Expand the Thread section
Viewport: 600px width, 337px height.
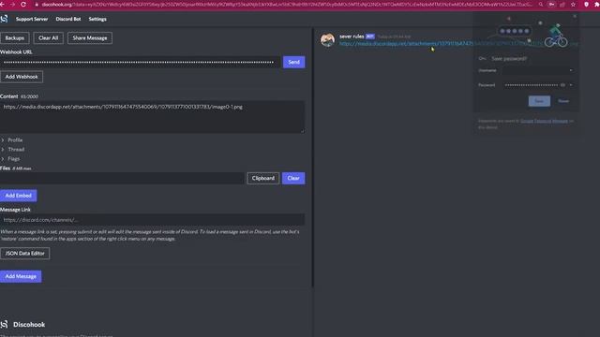pyautogui.click(x=12, y=150)
